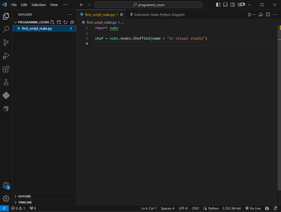This screenshot has width=281, height=212.
Task: Change indentation Spaces: 4
Action: point(168,208)
